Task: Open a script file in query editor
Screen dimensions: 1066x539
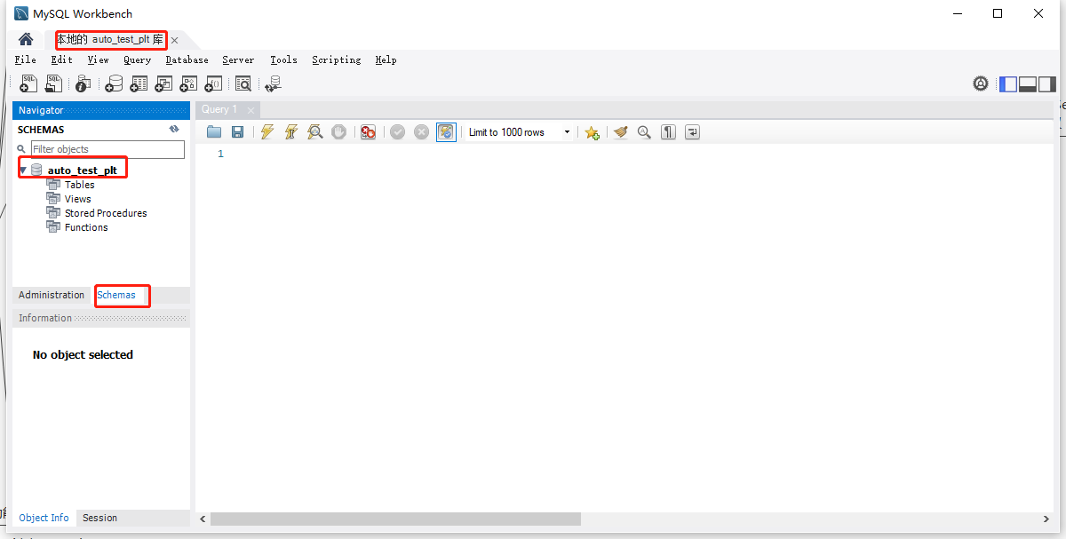Action: pyautogui.click(x=214, y=132)
